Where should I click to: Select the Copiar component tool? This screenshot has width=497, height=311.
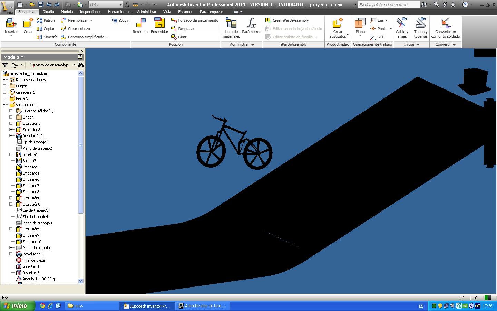[46, 29]
